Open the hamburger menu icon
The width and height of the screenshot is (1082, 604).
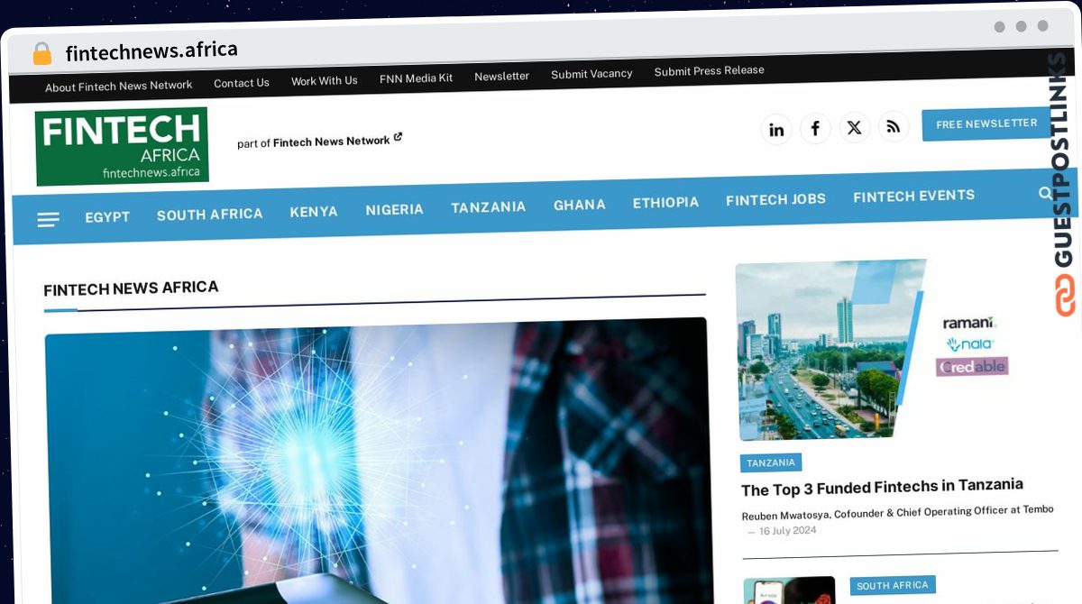48,219
